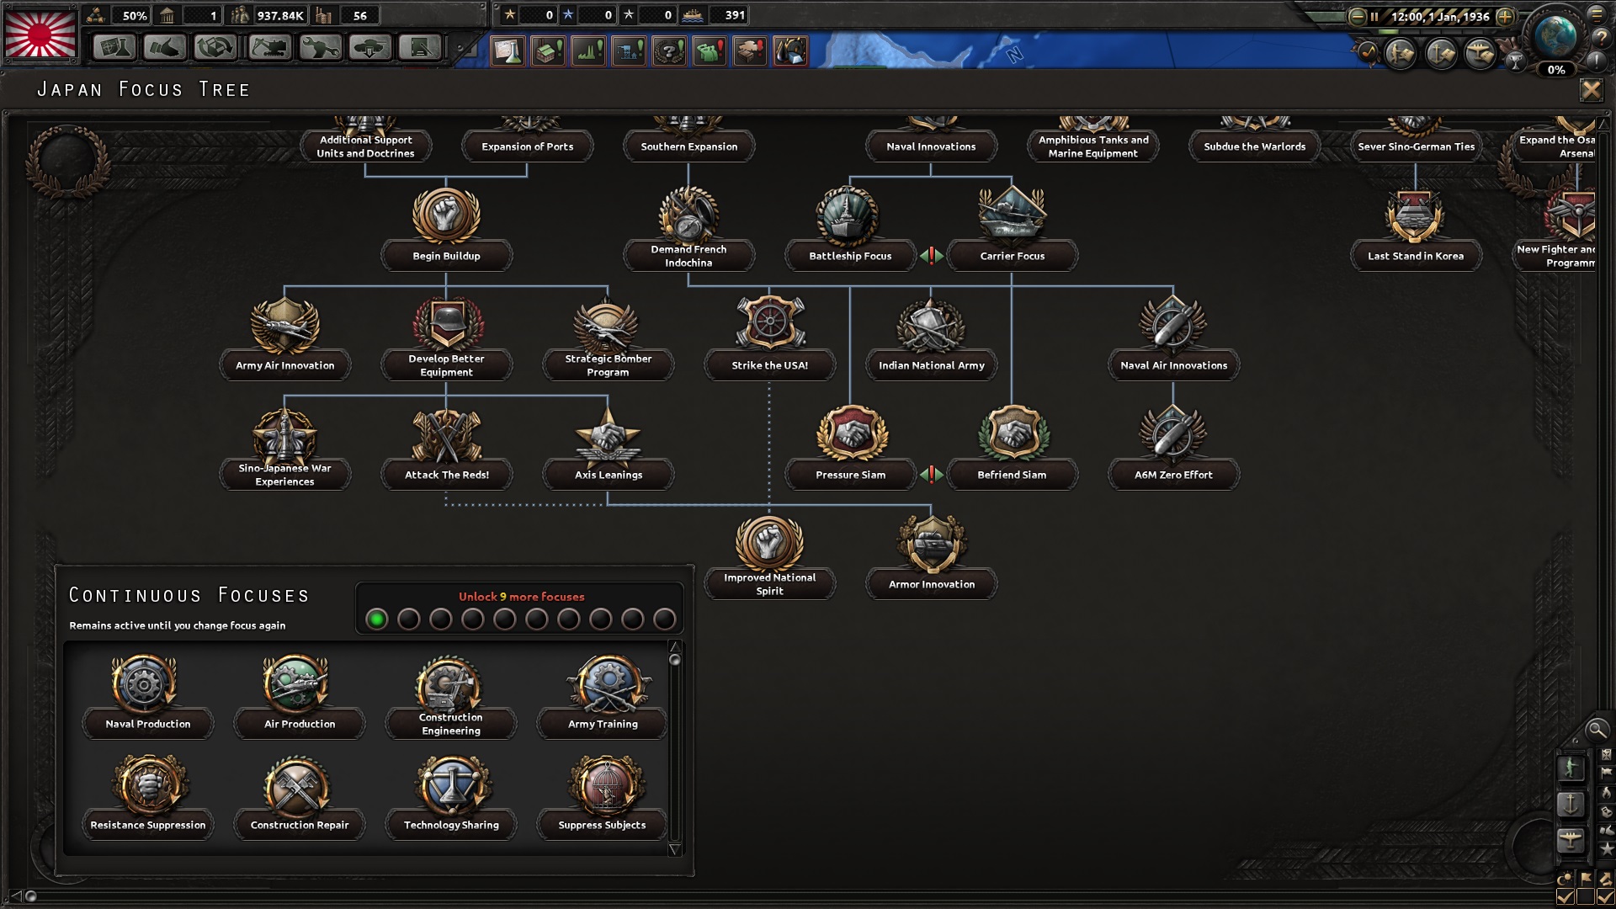
Task: Open the air plane orders icon
Action: coord(1480,55)
